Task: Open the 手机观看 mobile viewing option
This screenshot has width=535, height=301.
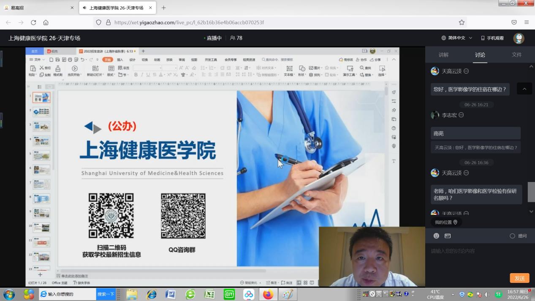Action: pos(492,38)
